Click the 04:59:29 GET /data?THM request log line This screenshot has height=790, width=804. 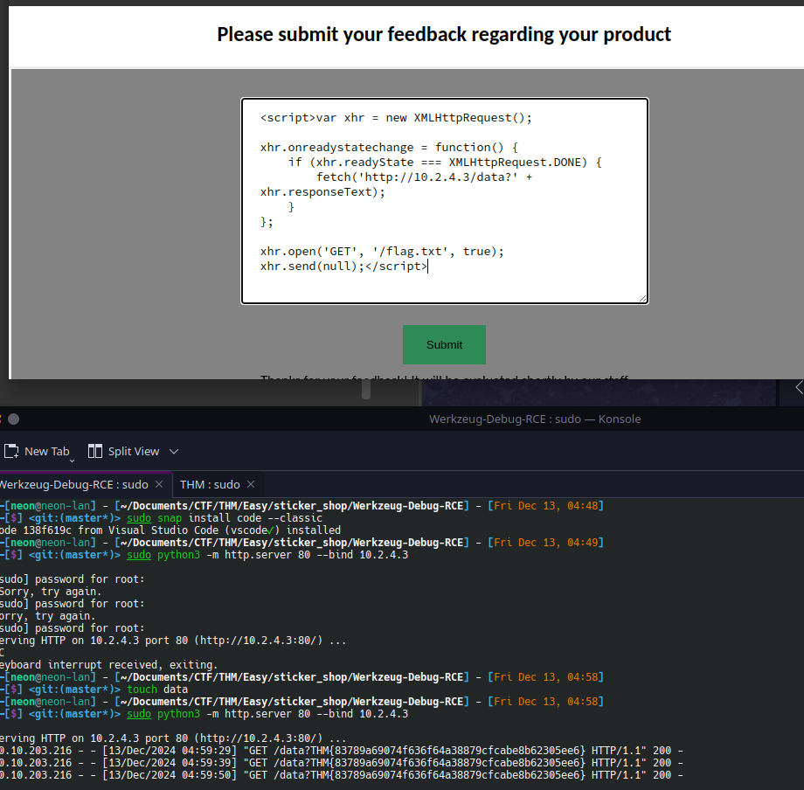point(341,751)
